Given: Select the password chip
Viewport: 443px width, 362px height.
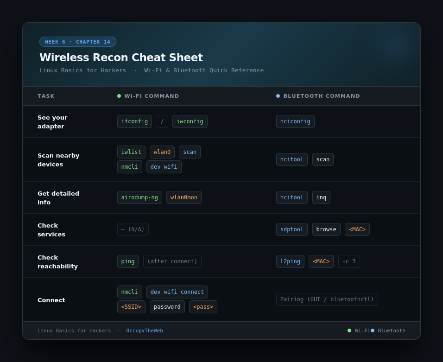Looking at the screenshot, I should point(167,307).
